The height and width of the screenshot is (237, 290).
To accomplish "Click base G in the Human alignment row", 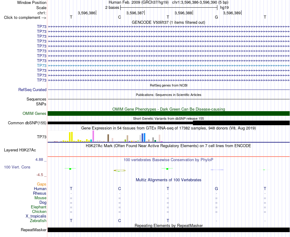I will click(216, 189).
